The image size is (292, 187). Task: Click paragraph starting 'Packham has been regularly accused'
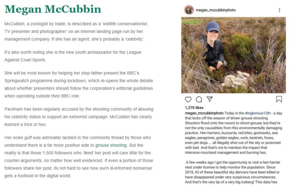pos(79,117)
